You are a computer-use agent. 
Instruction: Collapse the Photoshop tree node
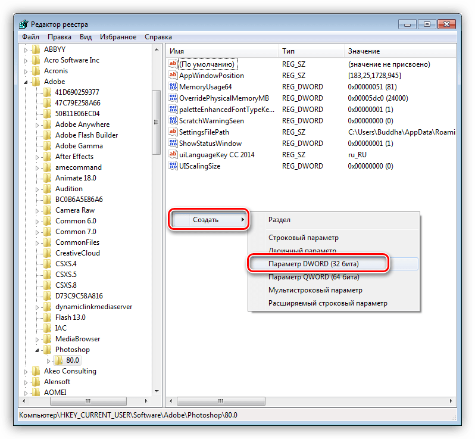37,350
